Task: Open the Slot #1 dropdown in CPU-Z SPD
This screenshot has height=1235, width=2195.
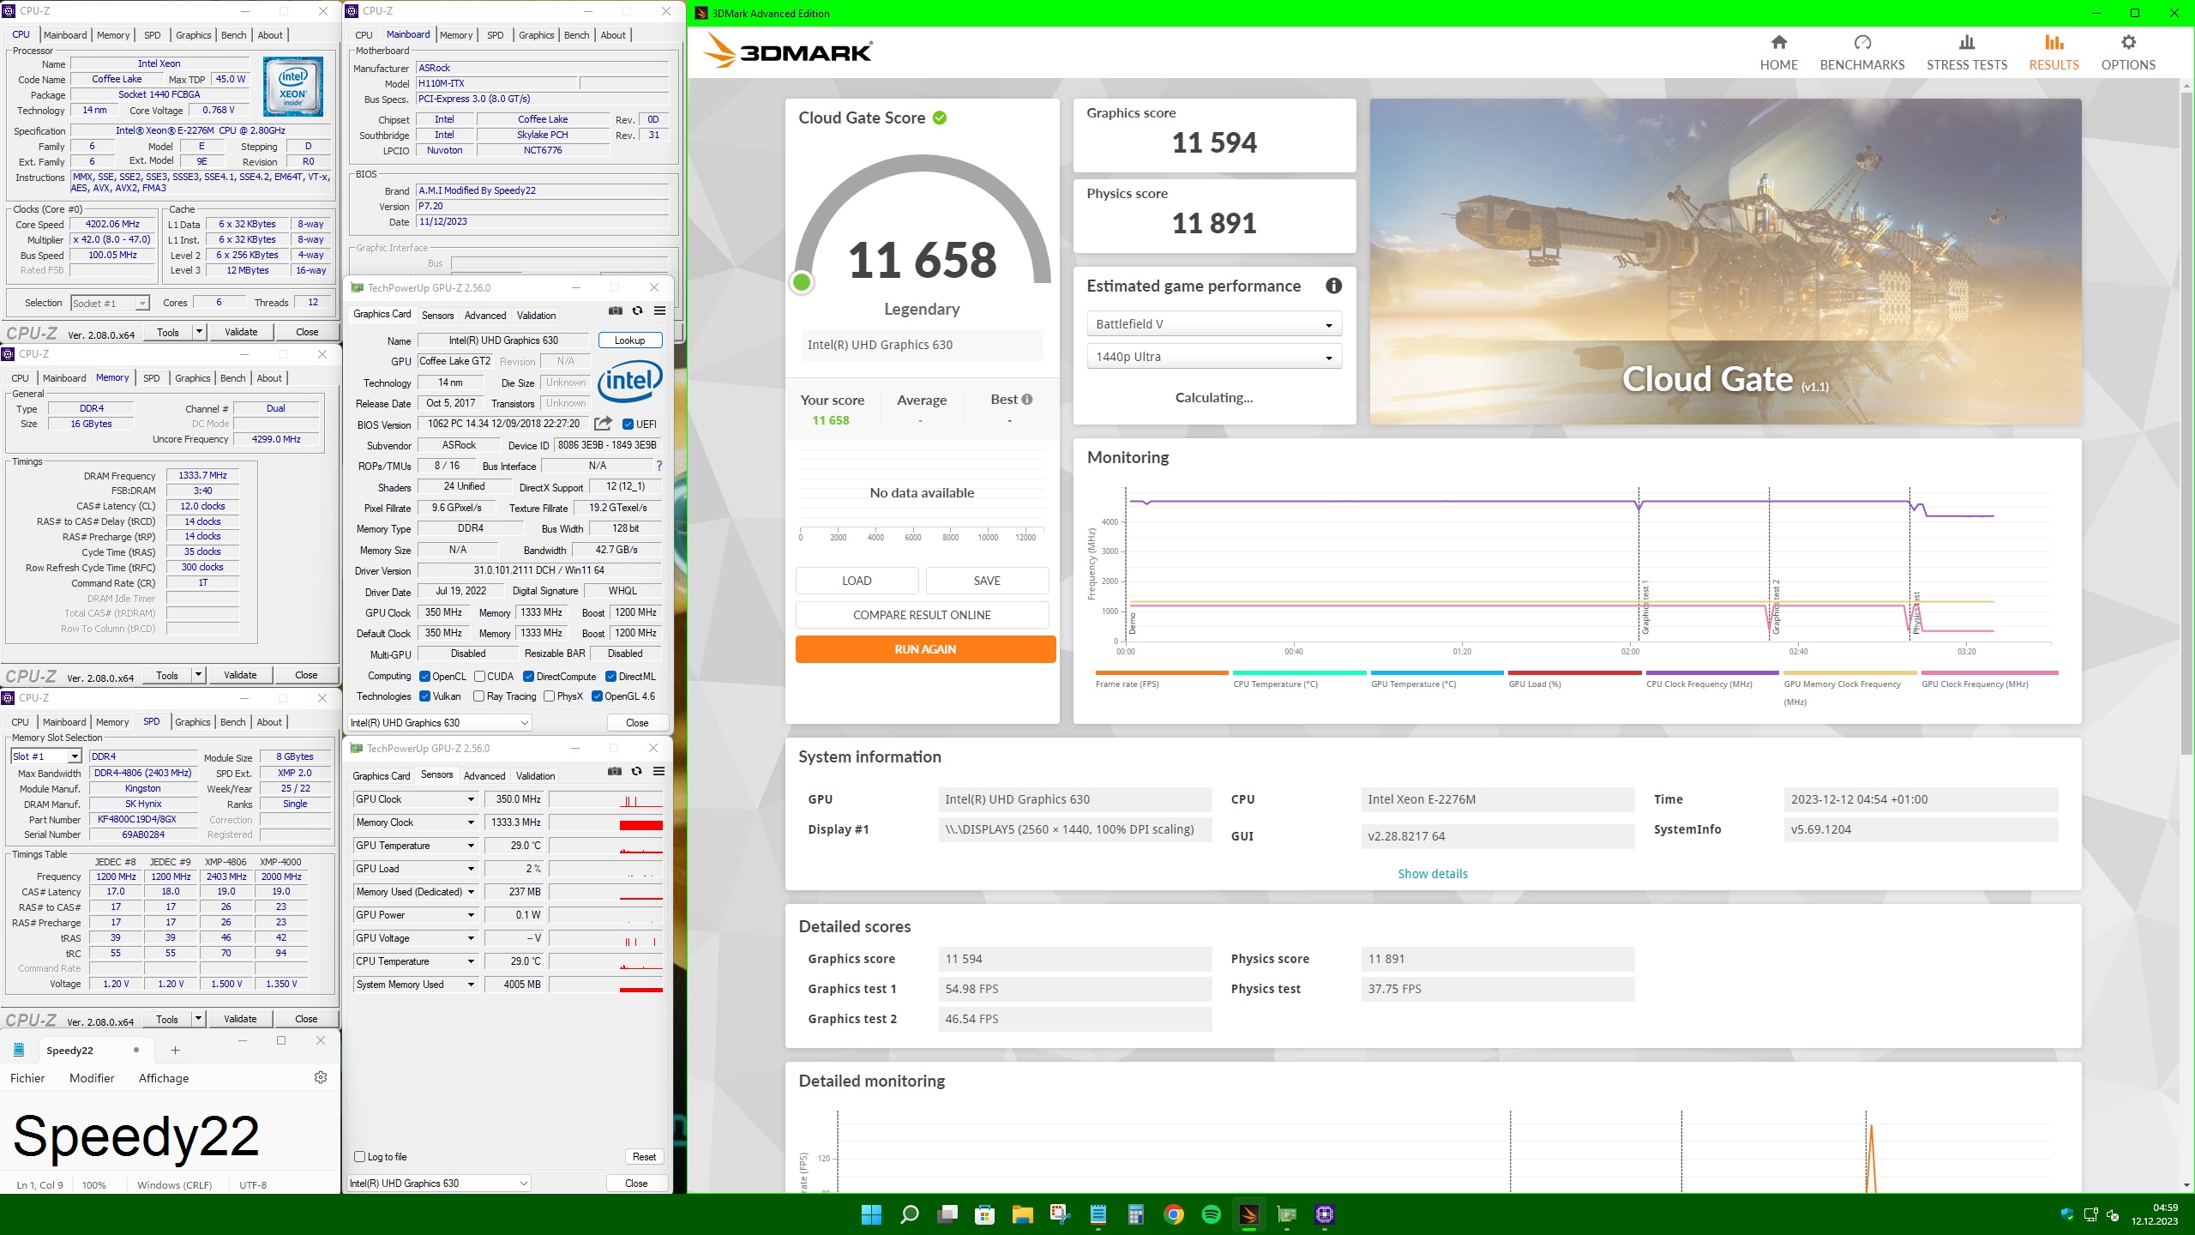Action: [x=46, y=756]
